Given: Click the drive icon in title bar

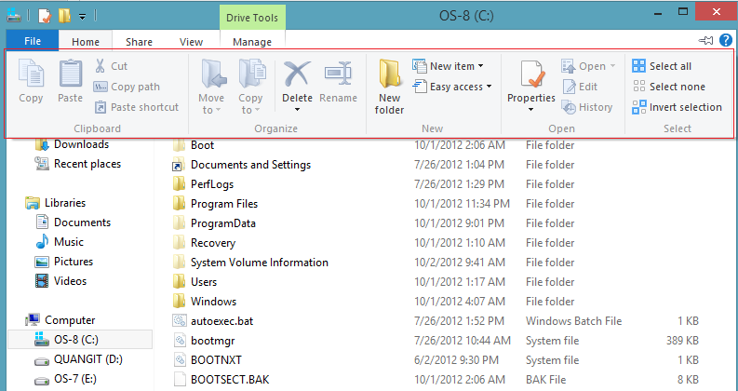Looking at the screenshot, I should (14, 16).
